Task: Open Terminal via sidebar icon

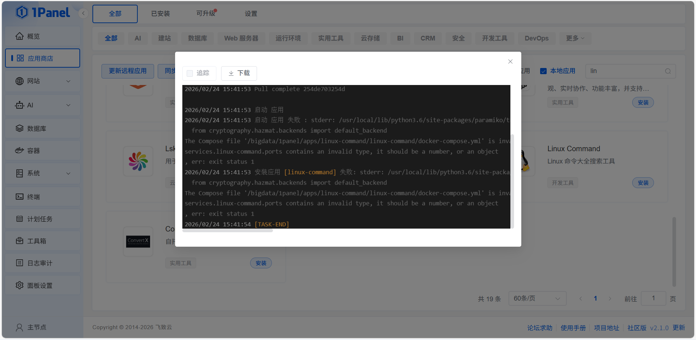Action: [x=20, y=197]
